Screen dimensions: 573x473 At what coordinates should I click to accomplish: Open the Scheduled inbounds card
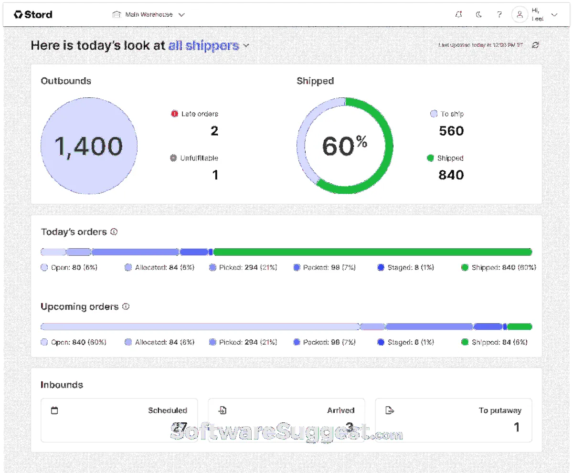tap(119, 420)
